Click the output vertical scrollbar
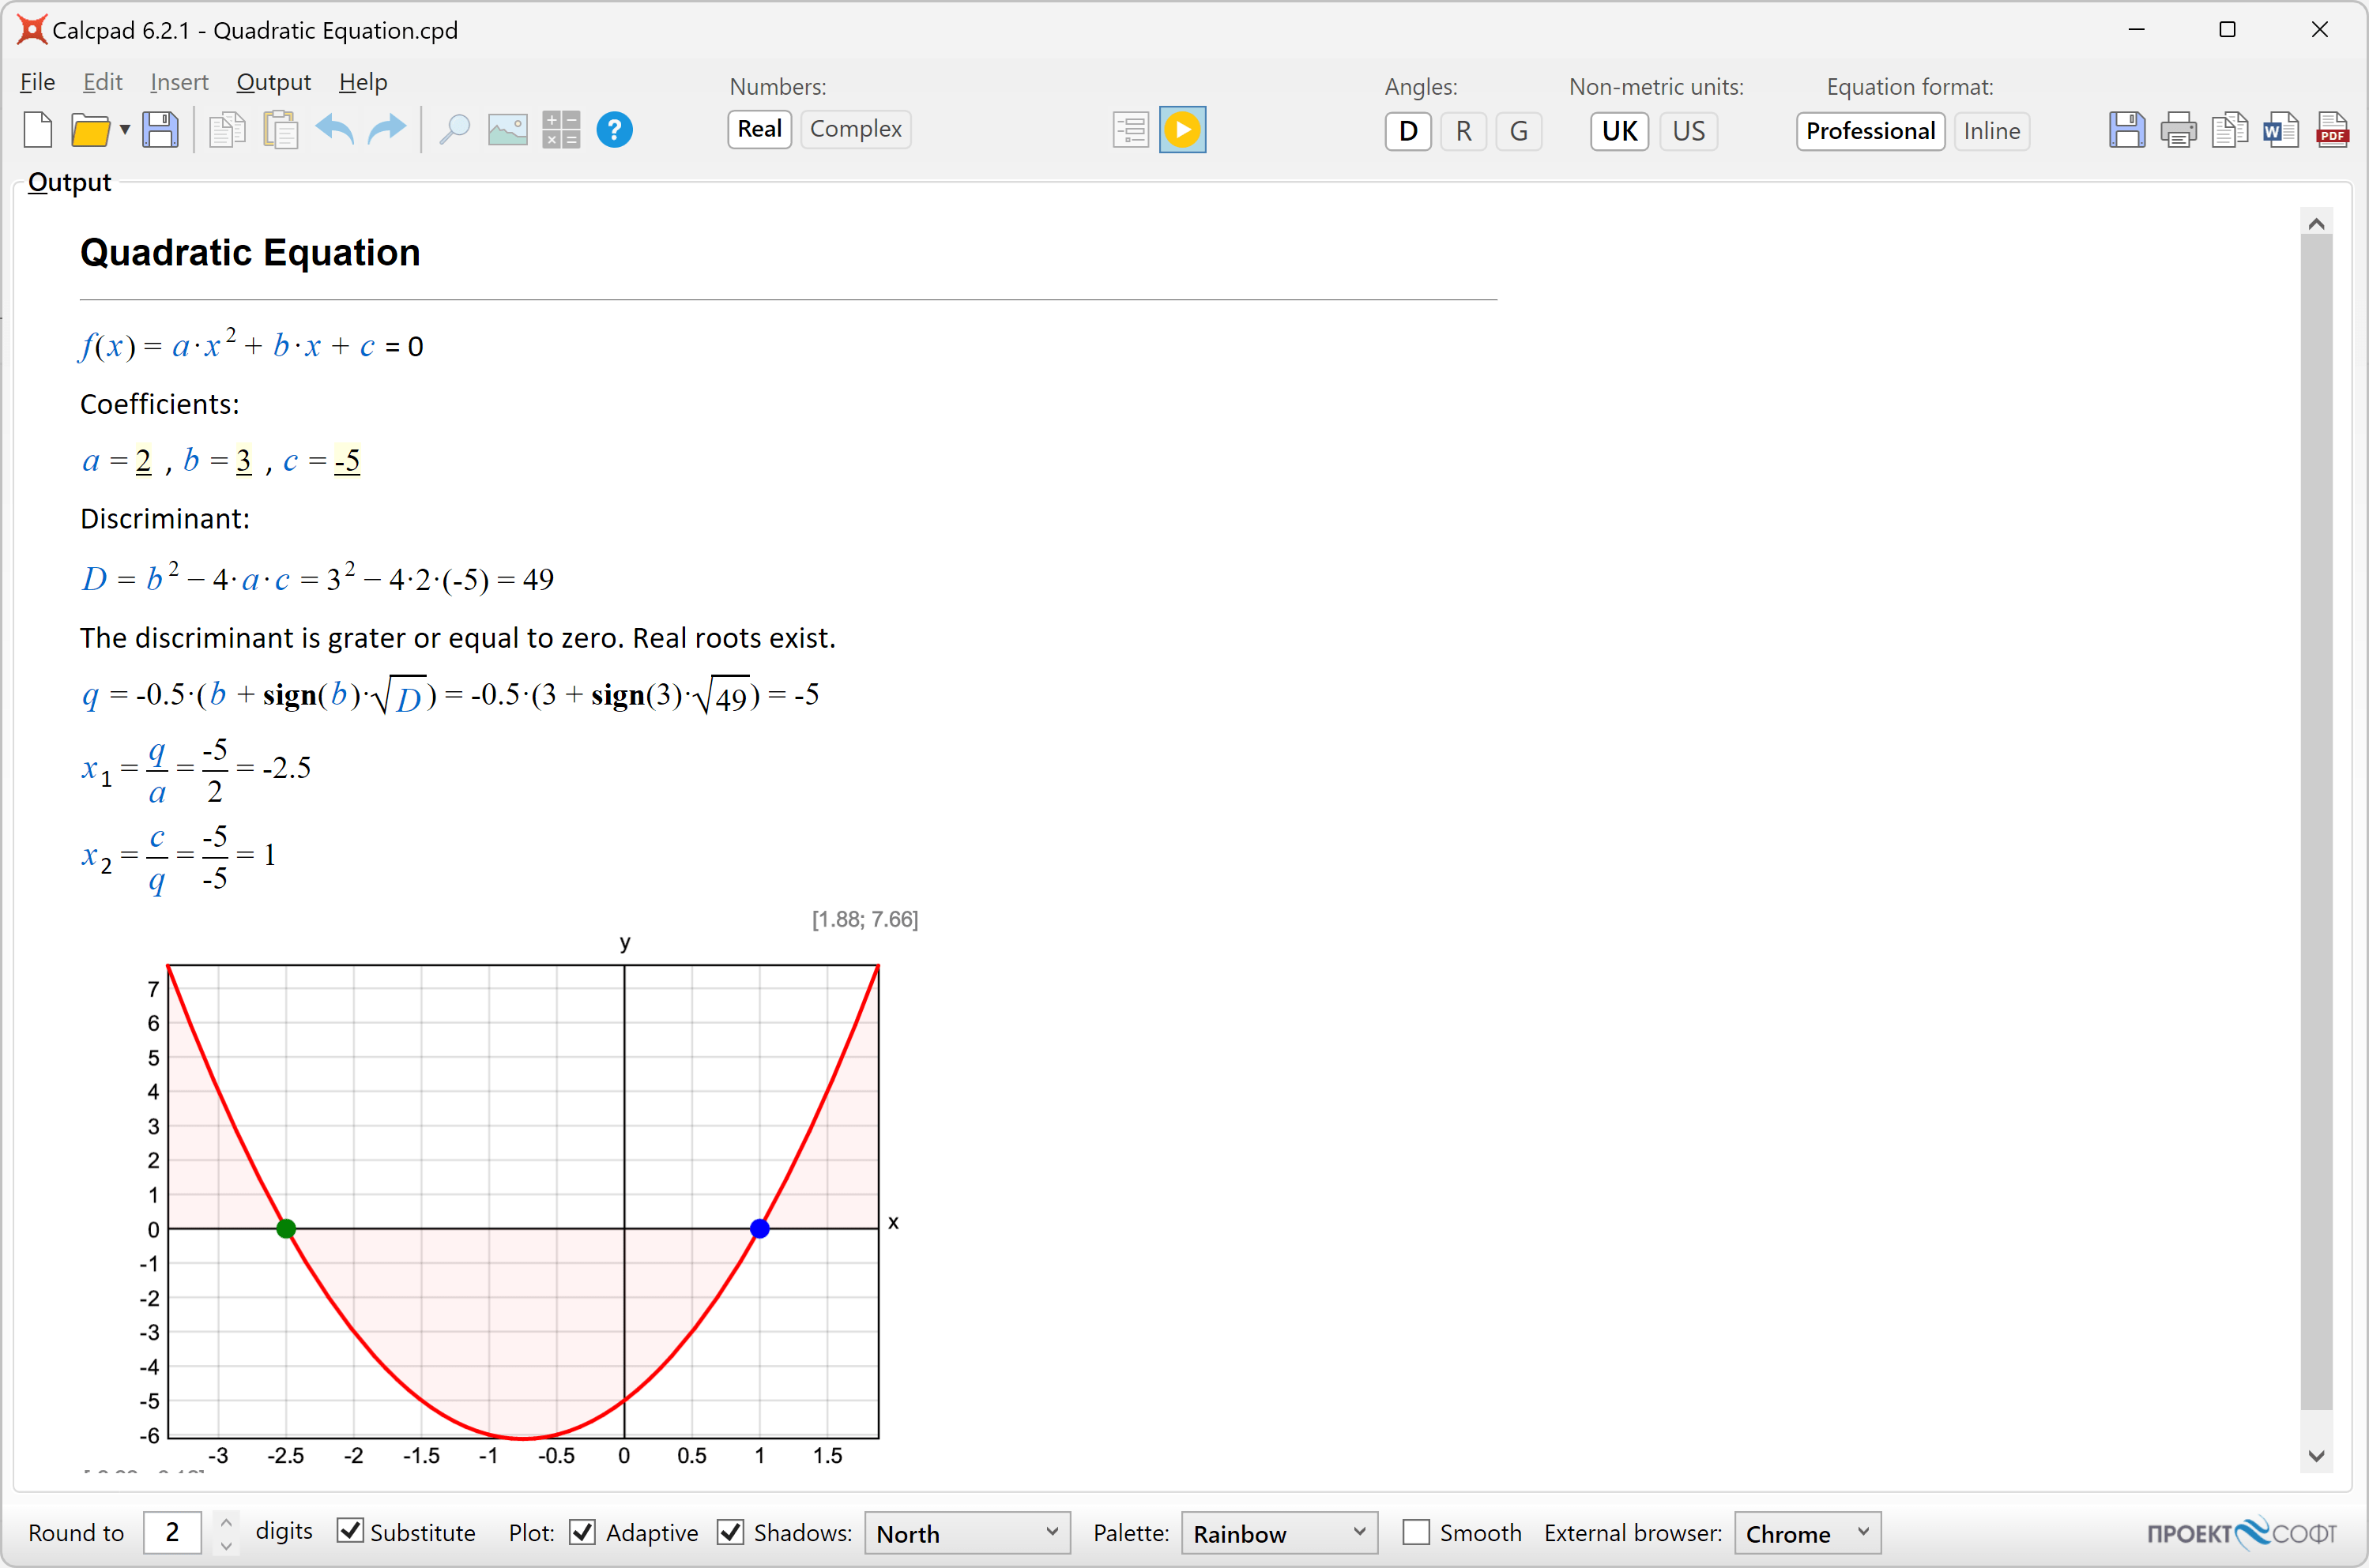 [x=2315, y=820]
